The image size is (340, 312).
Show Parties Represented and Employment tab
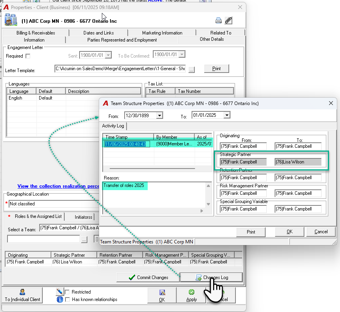122,40
